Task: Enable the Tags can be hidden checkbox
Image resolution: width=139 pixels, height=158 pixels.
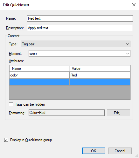Action: coord(11,104)
